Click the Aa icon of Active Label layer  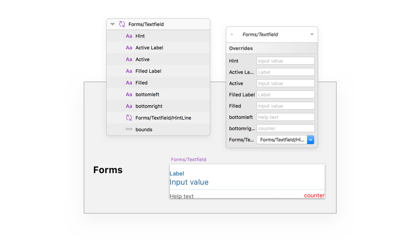(129, 48)
